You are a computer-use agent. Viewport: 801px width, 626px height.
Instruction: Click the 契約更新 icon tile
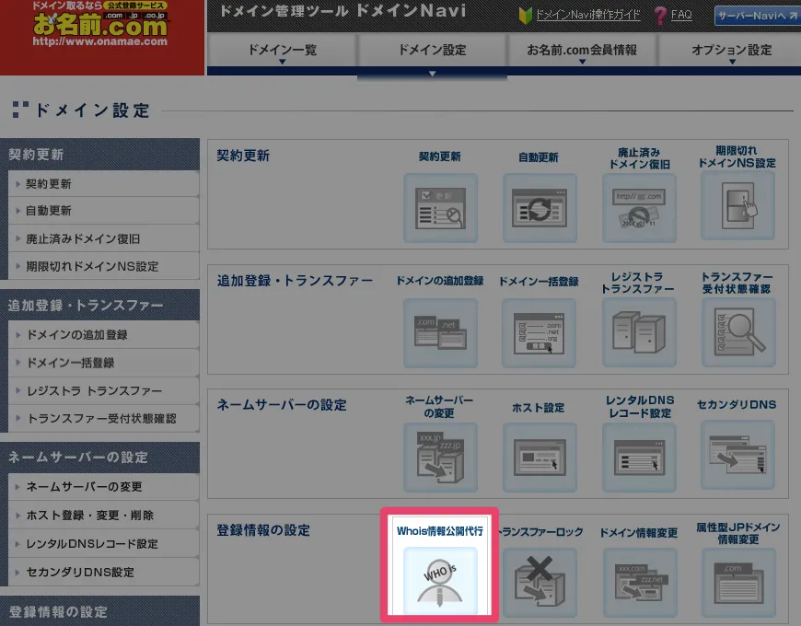click(x=440, y=206)
